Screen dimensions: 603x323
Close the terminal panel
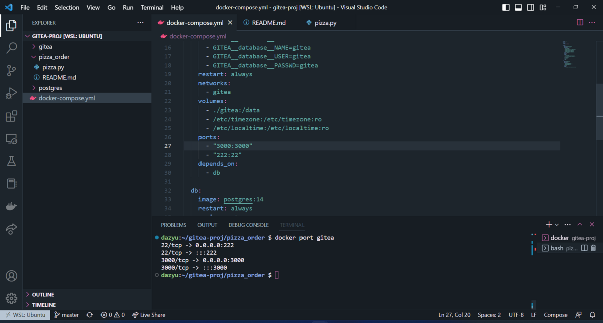click(x=592, y=225)
